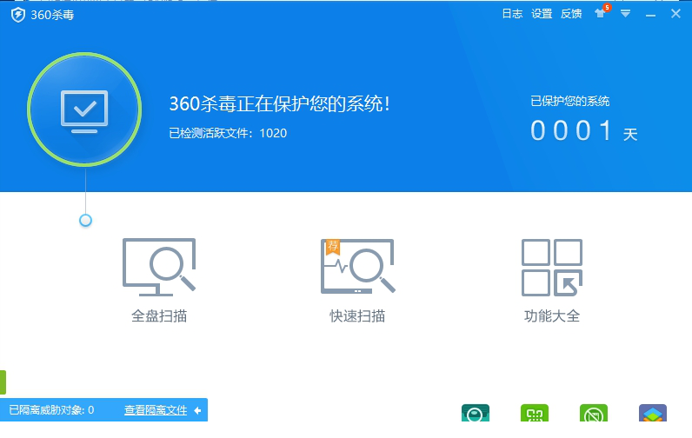Screen dimensions: 692x438
Task: Open the all functions panel (功能大全)
Action: 552,281
